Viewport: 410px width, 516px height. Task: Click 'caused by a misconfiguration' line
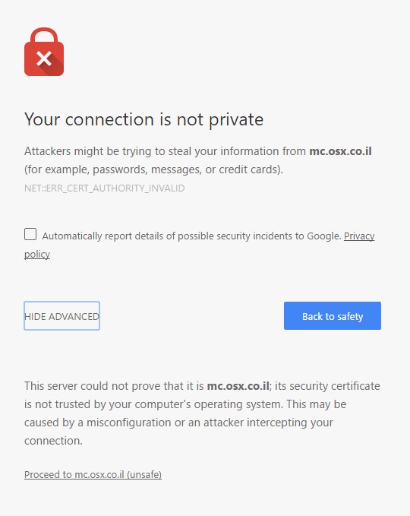[98, 423]
